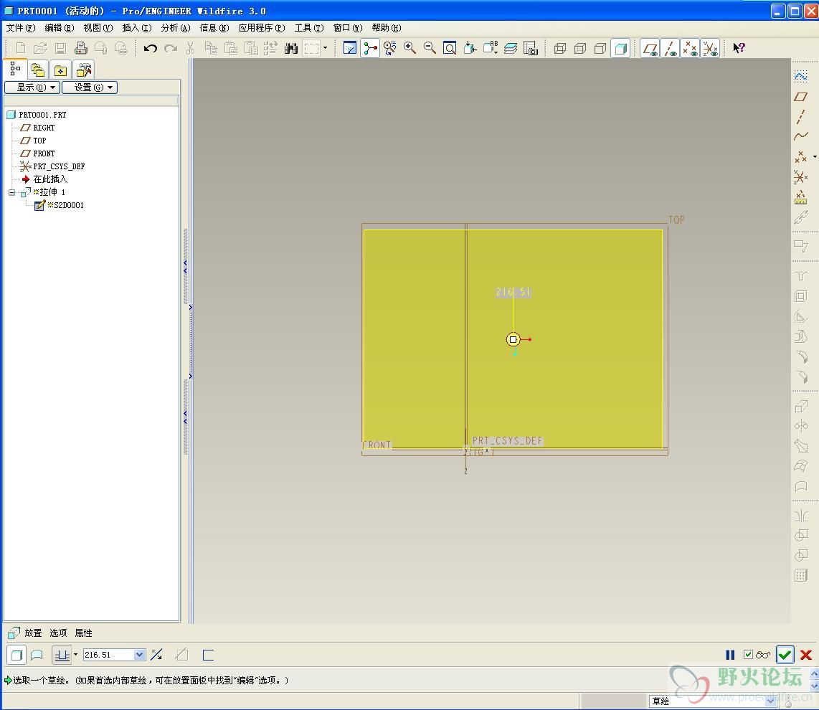The image size is (819, 710).
Task: Open the View Manager icon
Action: (530, 49)
